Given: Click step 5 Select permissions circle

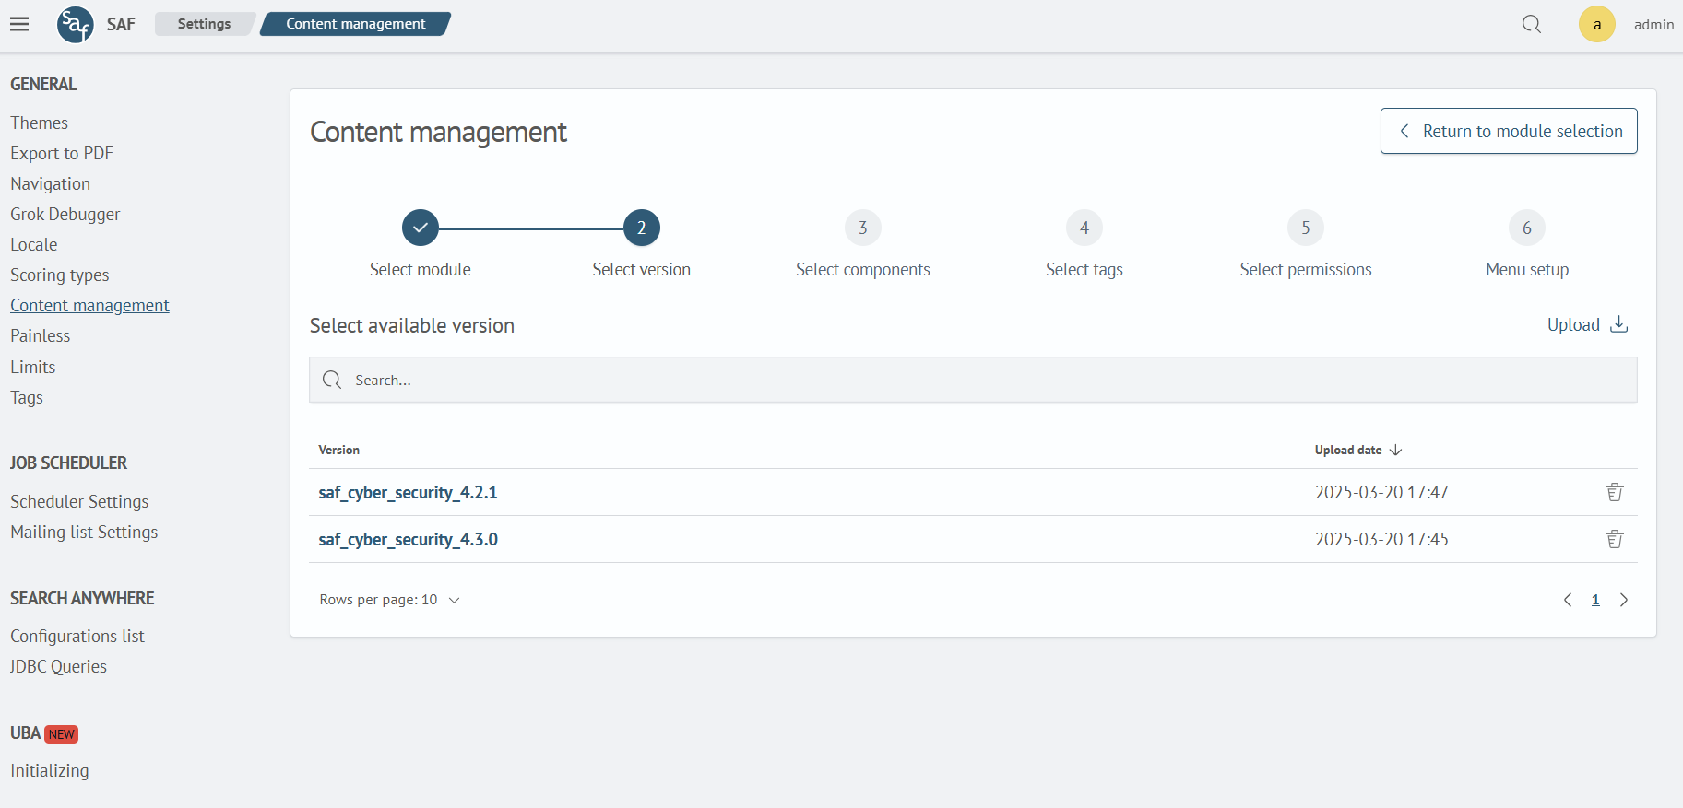Looking at the screenshot, I should (x=1306, y=228).
